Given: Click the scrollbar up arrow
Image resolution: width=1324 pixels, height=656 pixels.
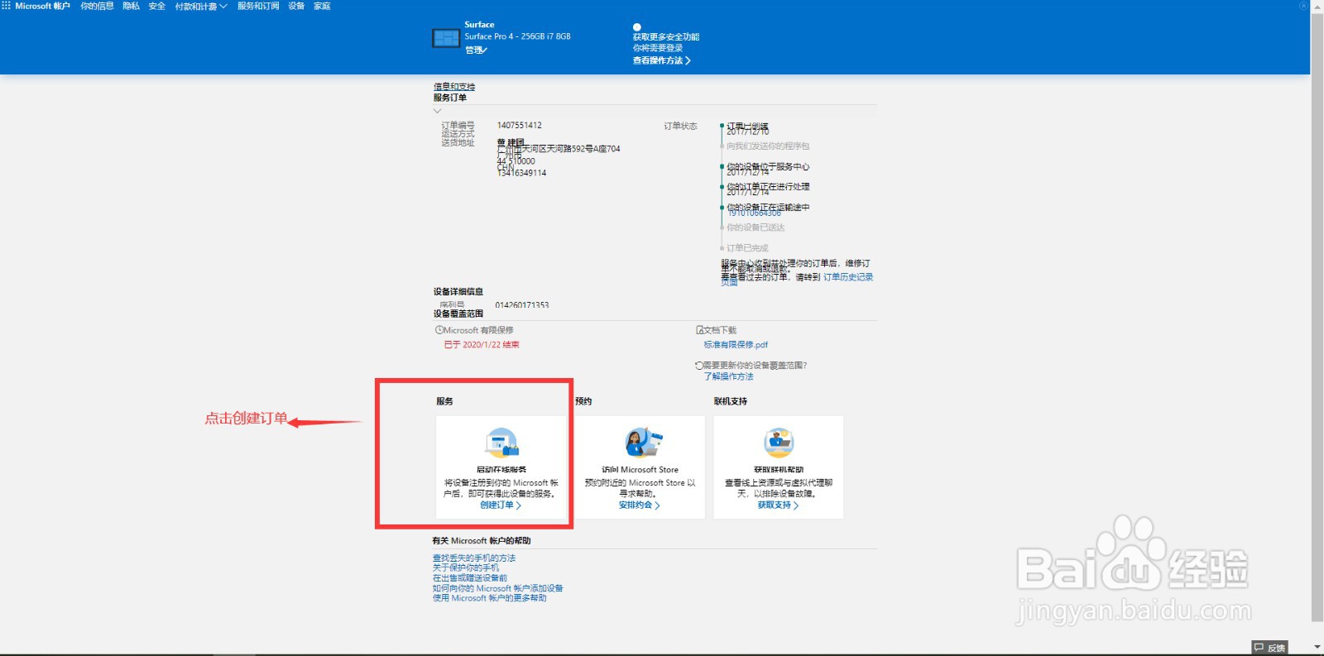Looking at the screenshot, I should pyautogui.click(x=1317, y=6).
